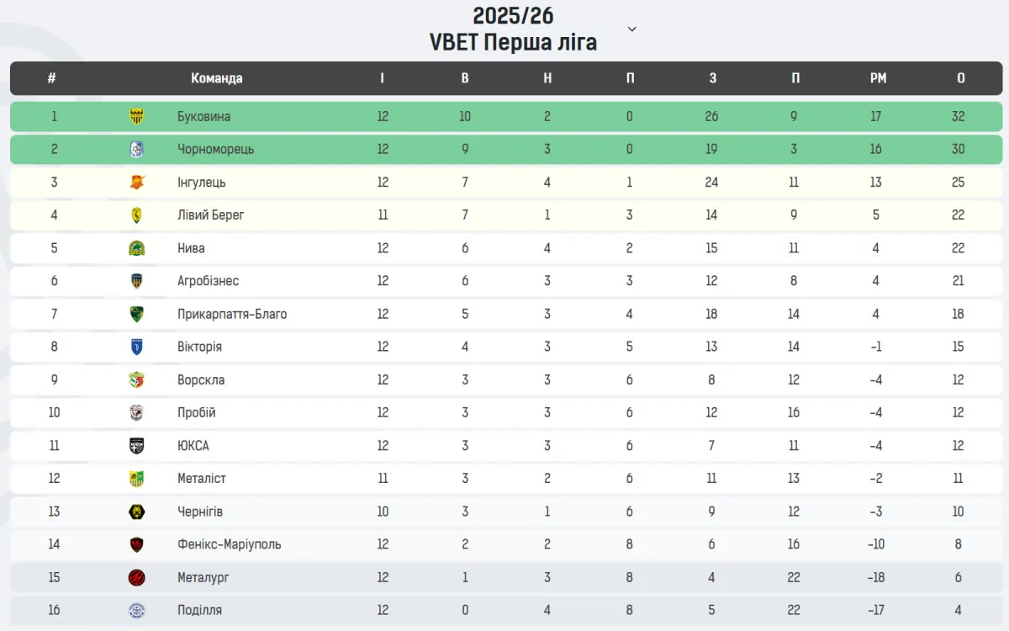Open the Вікторія team name link
Viewport: 1009px width, 631px height.
(199, 347)
